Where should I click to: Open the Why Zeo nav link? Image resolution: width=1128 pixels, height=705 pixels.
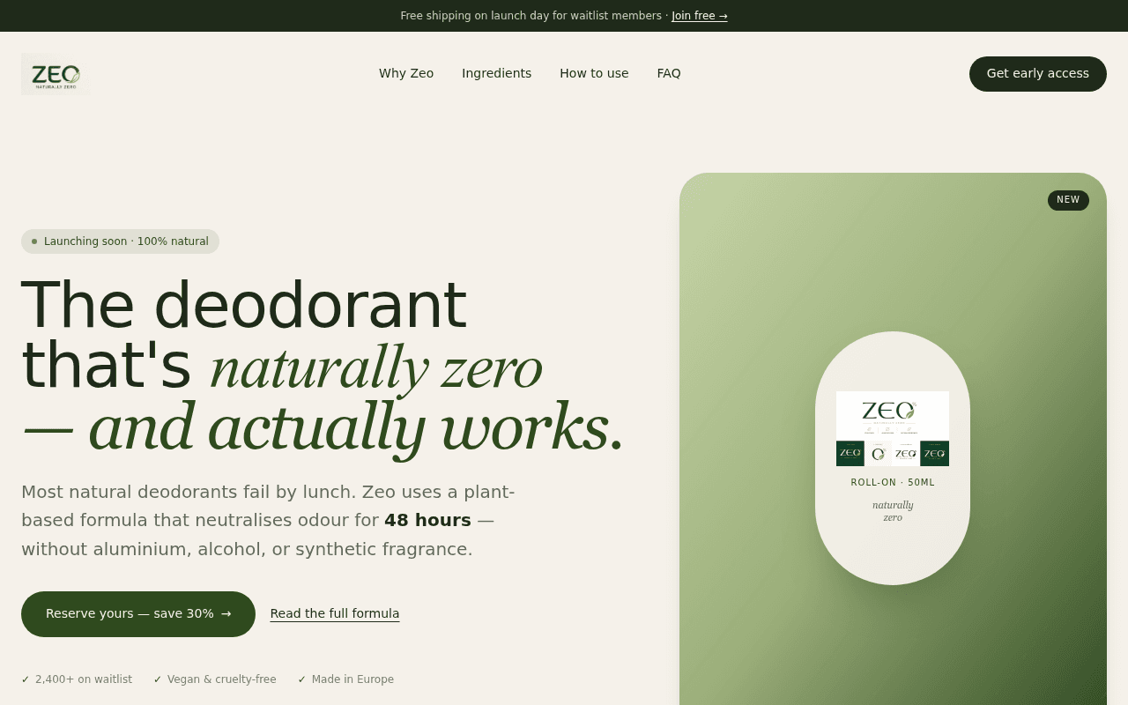click(406, 73)
